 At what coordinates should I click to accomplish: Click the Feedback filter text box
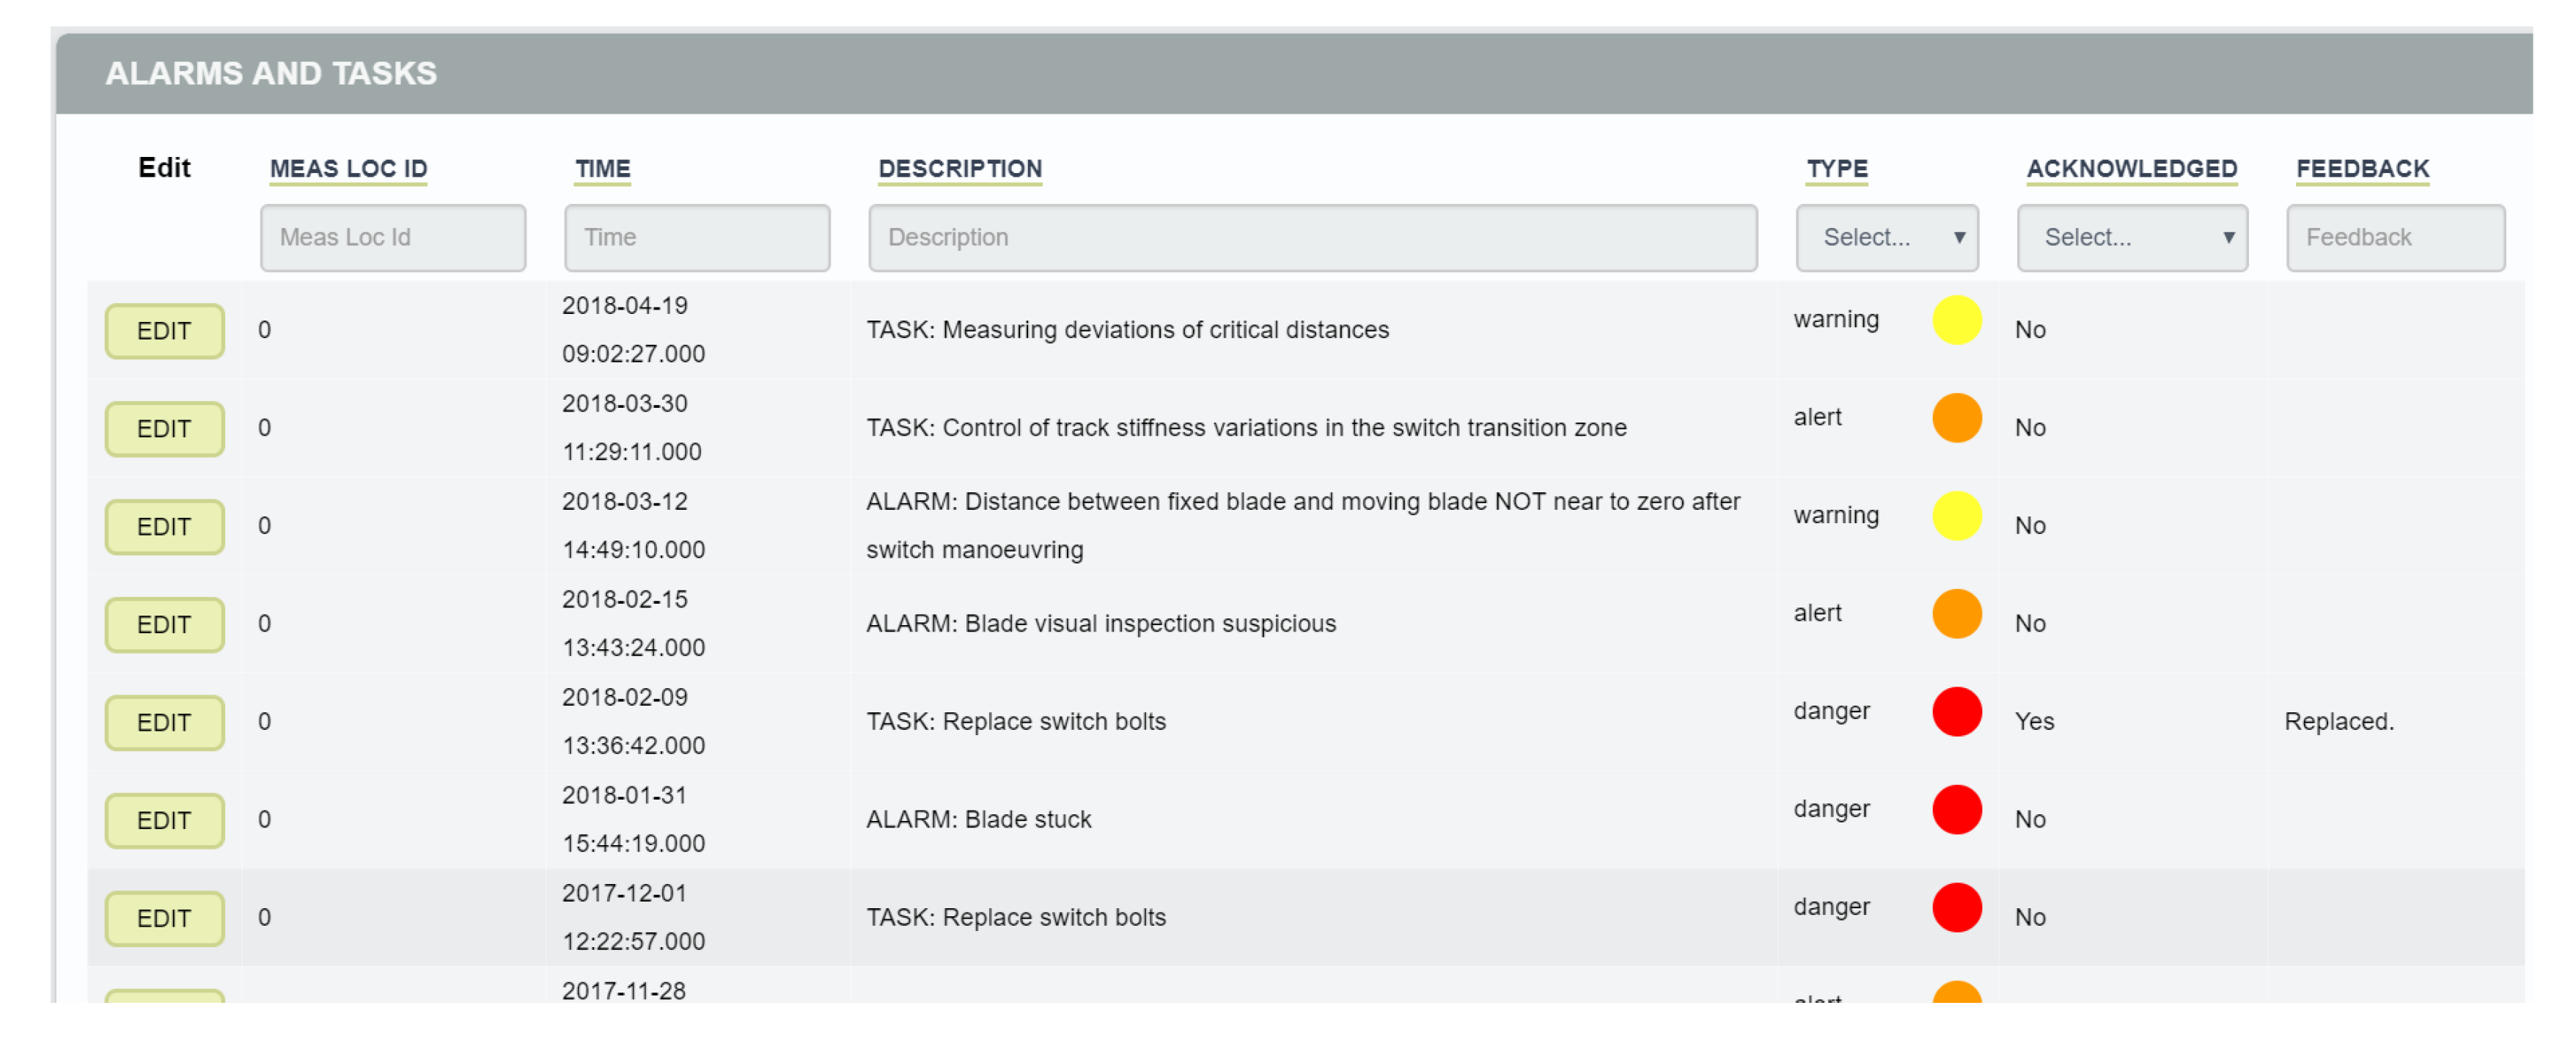tap(2394, 238)
